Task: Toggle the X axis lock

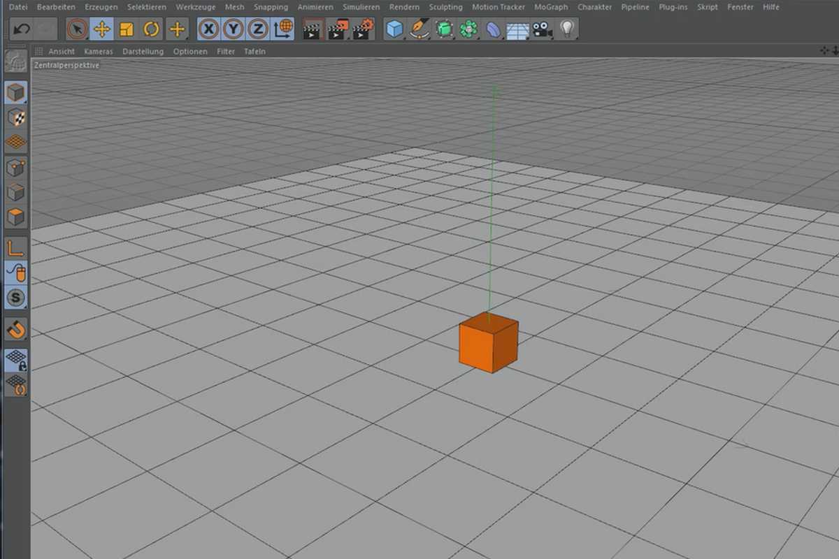Action: coord(209,29)
